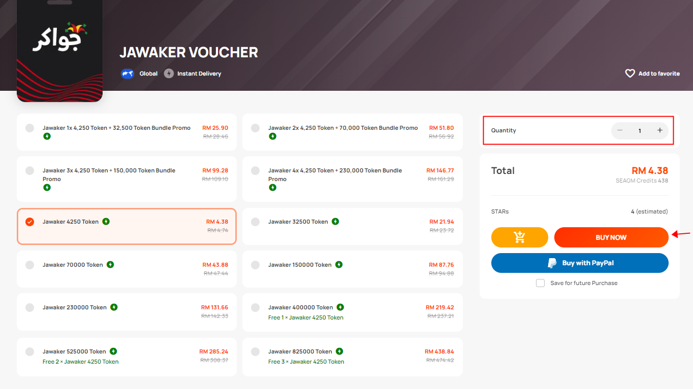The height and width of the screenshot is (389, 693).
Task: Click instant icon beside Jawaker 525000 Token
Action: [x=113, y=351]
